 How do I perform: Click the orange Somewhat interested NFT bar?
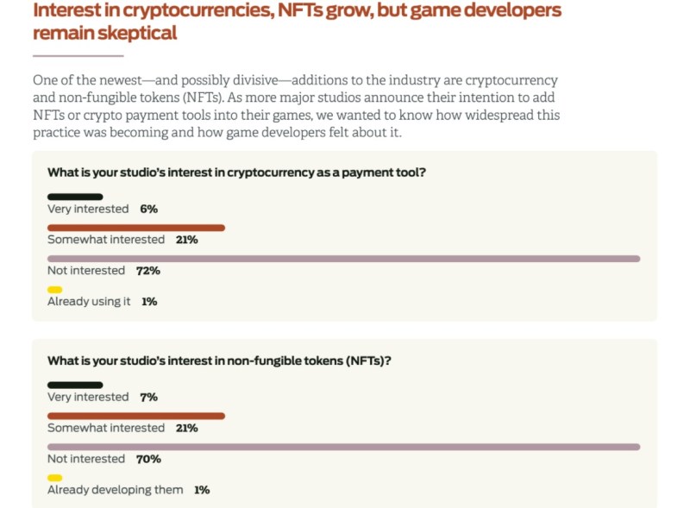pyautogui.click(x=136, y=416)
